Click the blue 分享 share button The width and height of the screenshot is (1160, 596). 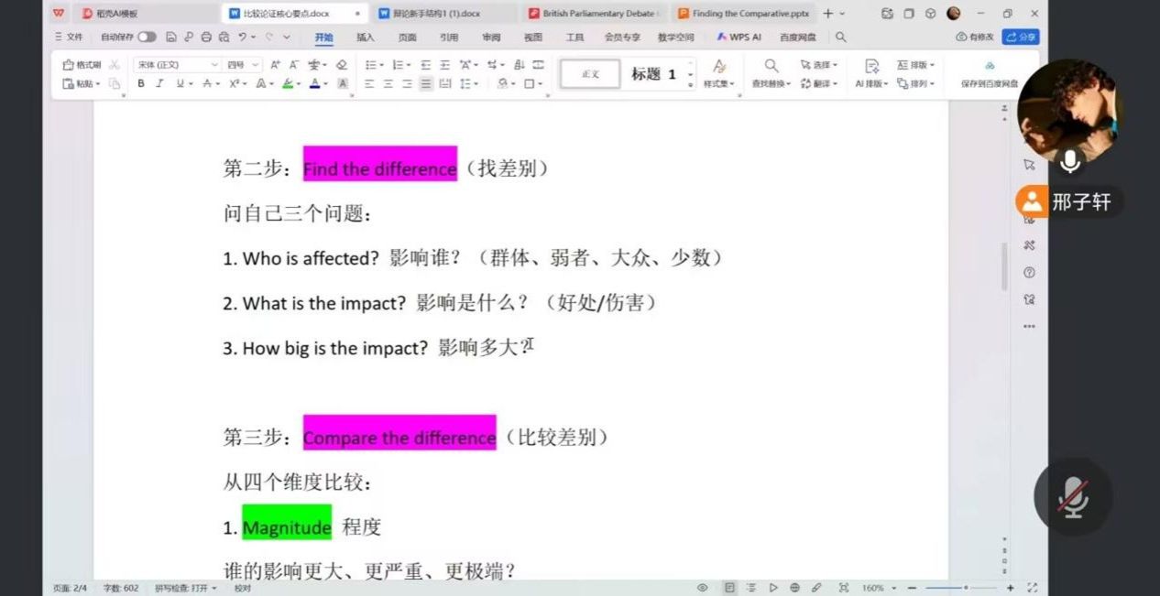(x=1021, y=38)
